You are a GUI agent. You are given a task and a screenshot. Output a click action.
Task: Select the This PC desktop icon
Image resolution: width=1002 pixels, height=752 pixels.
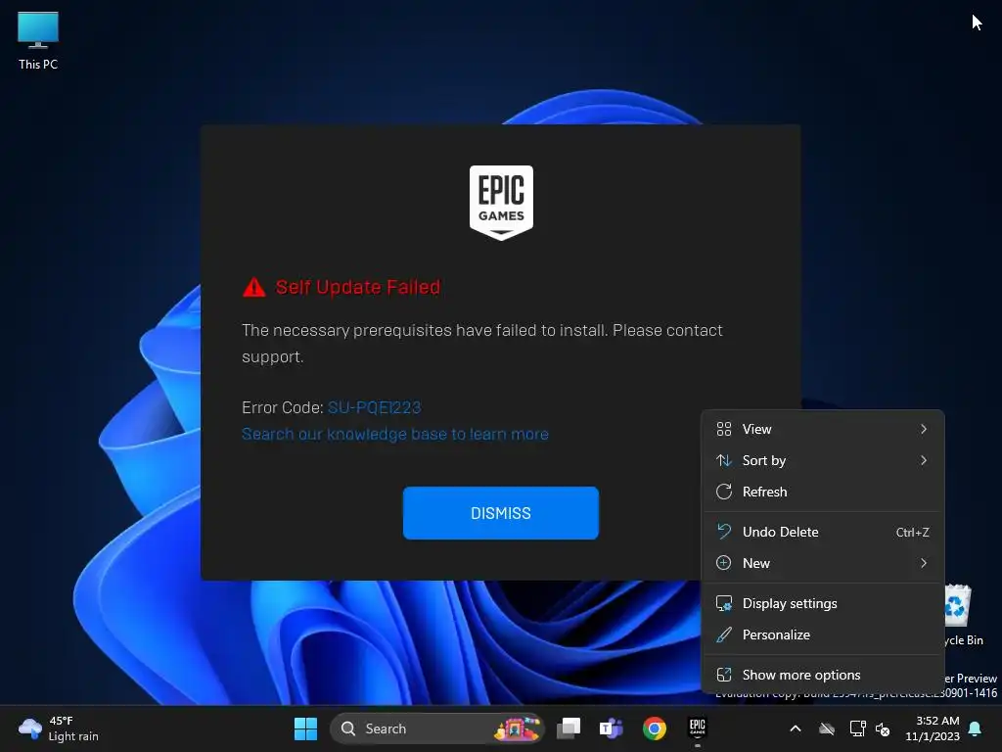pos(38,41)
